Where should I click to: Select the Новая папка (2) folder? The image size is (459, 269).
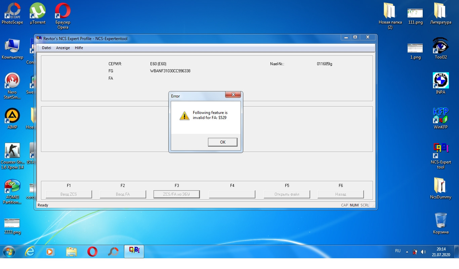[390, 16]
